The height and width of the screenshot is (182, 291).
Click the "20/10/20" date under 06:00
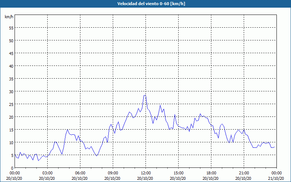(80, 178)
